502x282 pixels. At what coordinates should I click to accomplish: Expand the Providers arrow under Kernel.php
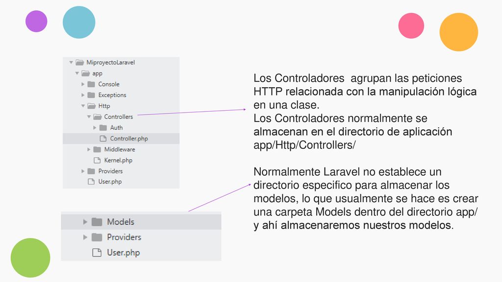[x=83, y=171]
